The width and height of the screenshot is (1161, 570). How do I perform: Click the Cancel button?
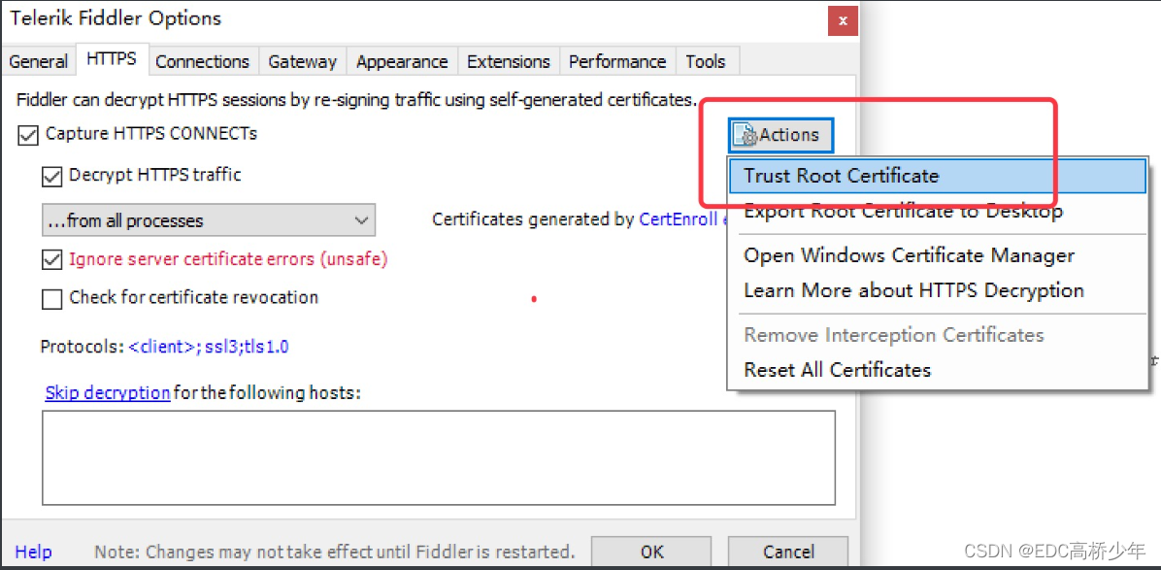point(788,552)
